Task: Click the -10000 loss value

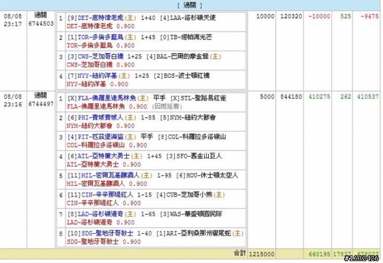Action: tap(319, 16)
